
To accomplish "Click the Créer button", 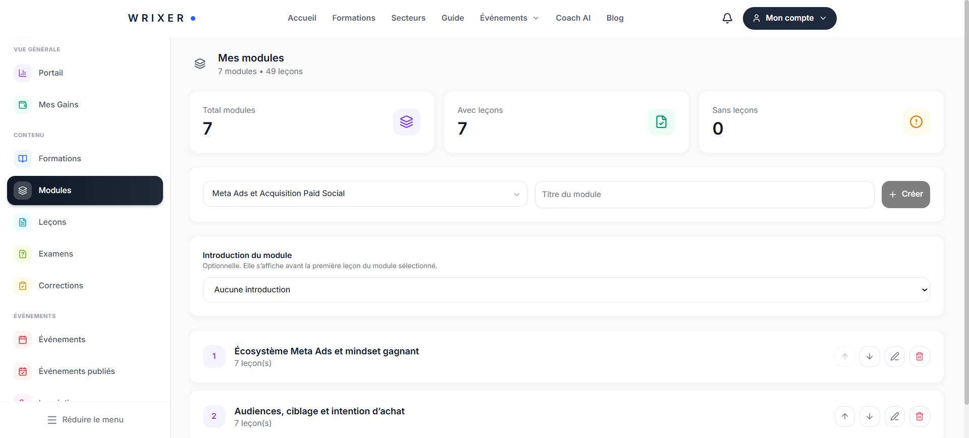I will tap(905, 194).
